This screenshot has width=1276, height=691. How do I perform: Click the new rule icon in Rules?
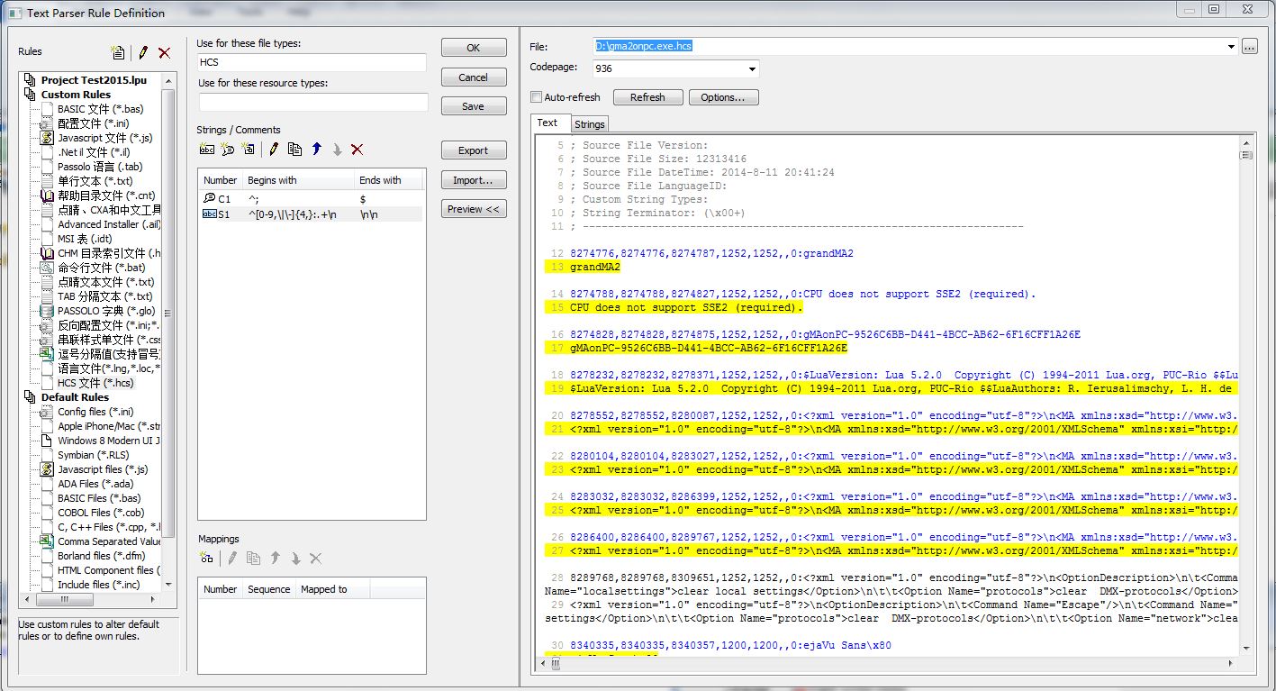click(x=118, y=53)
